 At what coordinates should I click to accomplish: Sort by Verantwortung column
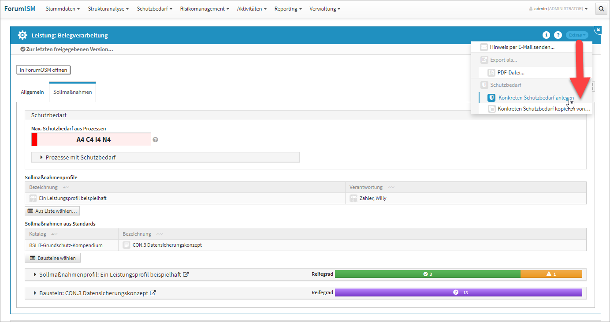(x=391, y=187)
